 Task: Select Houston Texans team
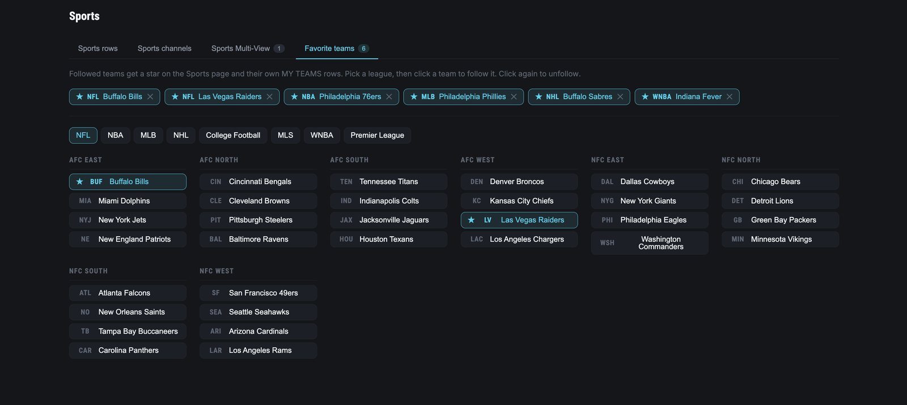[389, 240]
